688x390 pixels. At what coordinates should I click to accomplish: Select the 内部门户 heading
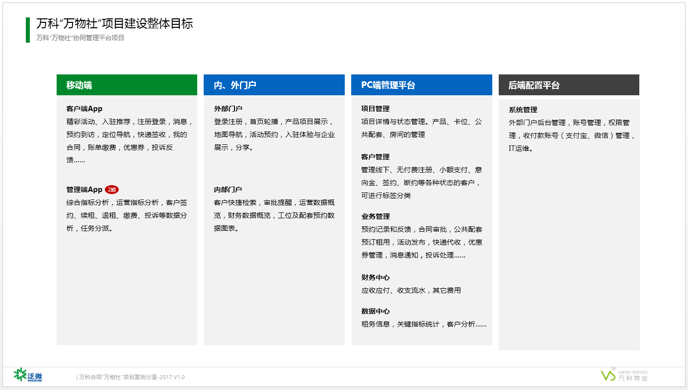228,190
